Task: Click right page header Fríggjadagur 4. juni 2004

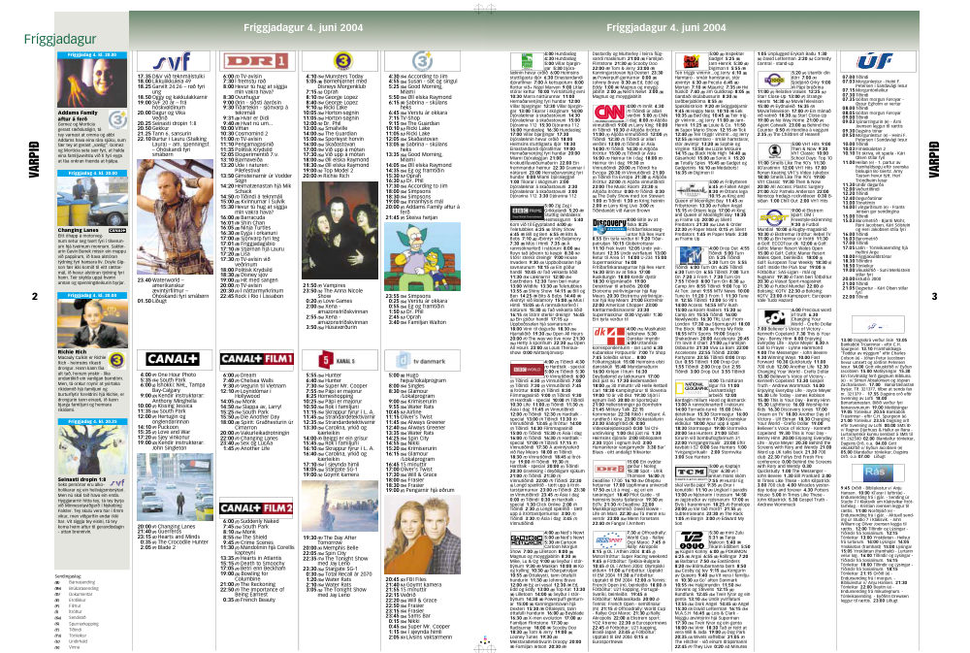Action: [x=666, y=27]
